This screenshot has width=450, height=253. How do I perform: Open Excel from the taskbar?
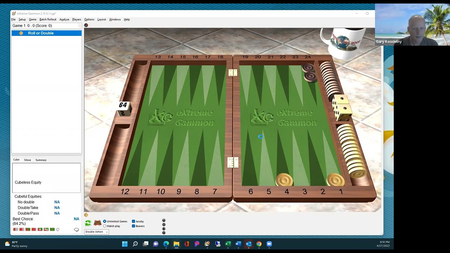coord(228,244)
